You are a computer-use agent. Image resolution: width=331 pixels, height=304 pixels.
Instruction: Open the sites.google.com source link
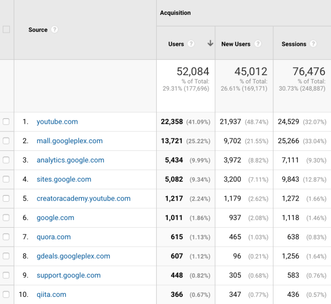(x=64, y=180)
